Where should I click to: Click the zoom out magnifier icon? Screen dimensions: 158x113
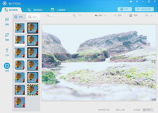pos(48,16)
